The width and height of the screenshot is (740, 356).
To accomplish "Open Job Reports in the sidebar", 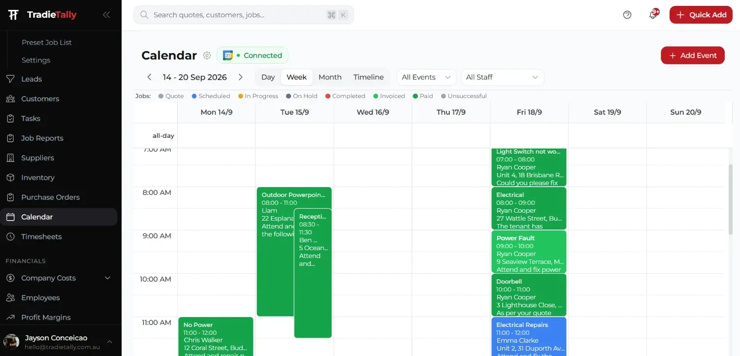I will 59,138.
